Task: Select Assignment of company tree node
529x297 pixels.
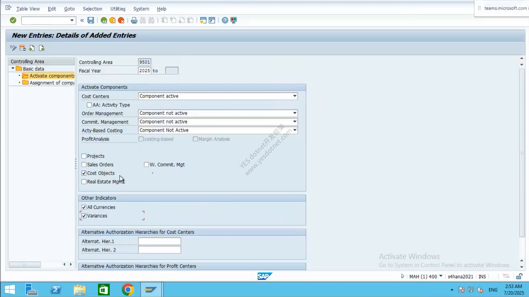Action: click(x=52, y=83)
